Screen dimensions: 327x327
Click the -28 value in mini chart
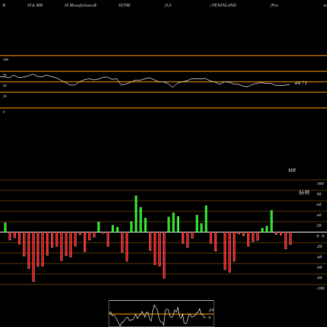point(211,310)
